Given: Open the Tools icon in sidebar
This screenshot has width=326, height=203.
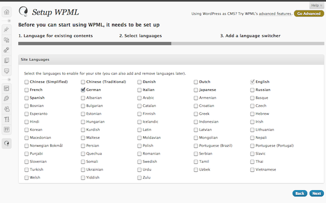Looking at the screenshot, I should pyautogui.click(x=7, y=119).
